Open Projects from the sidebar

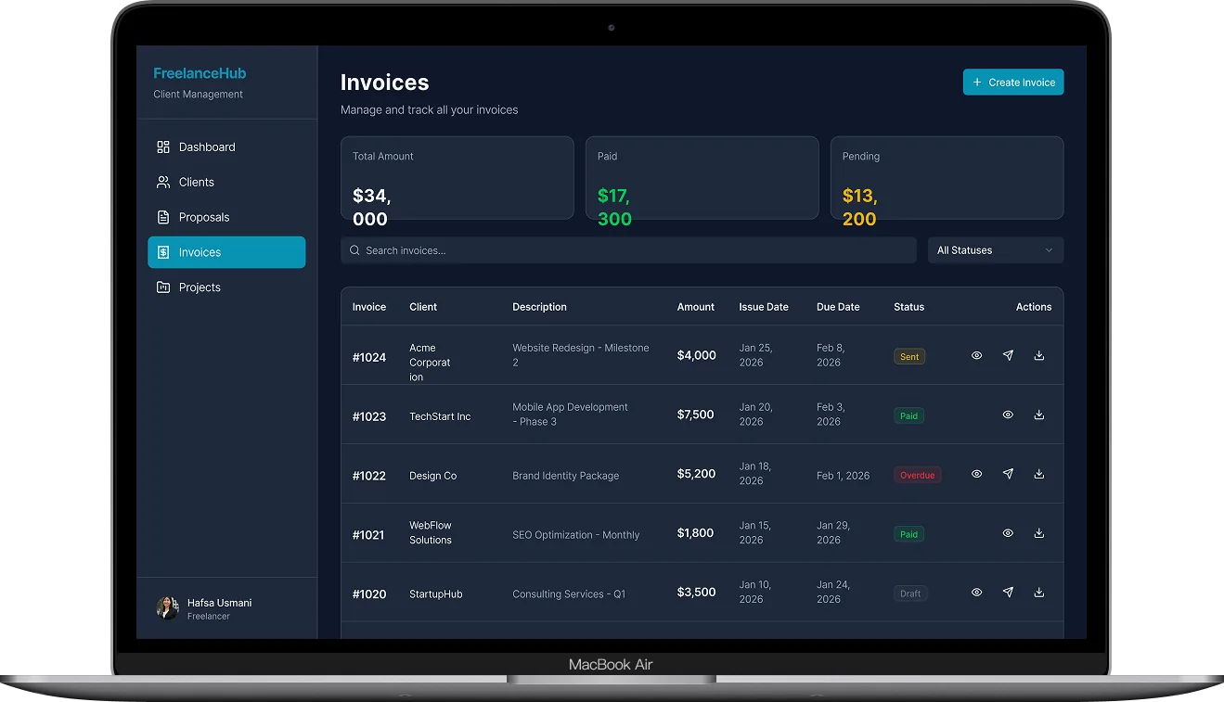[x=226, y=287]
